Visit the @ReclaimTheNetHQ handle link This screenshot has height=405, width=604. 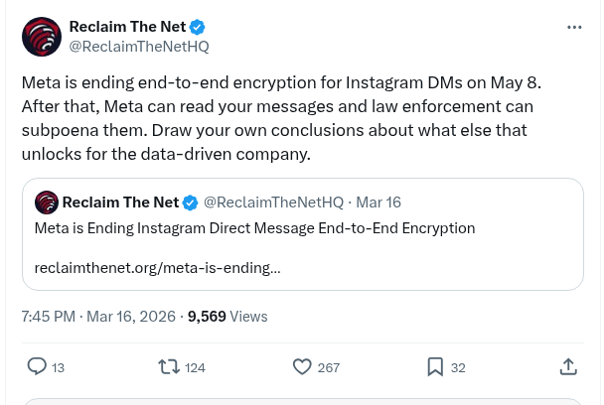[x=138, y=47]
